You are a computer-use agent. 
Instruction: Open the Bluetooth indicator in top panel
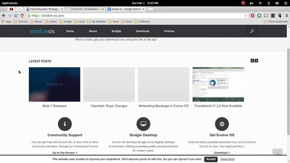pyautogui.click(x=269, y=3)
